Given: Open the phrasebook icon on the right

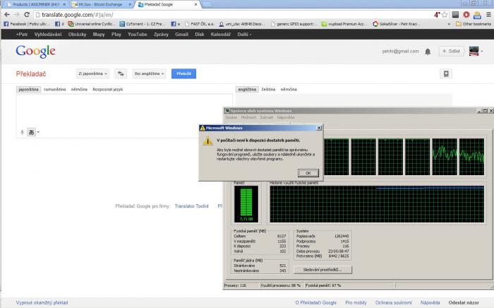Looking at the screenshot, I should 446,73.
